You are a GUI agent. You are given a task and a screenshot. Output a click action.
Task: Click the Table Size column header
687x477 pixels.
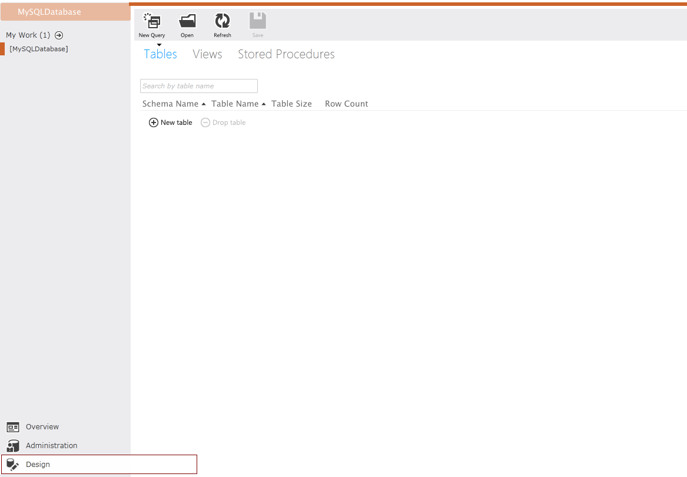tap(291, 104)
